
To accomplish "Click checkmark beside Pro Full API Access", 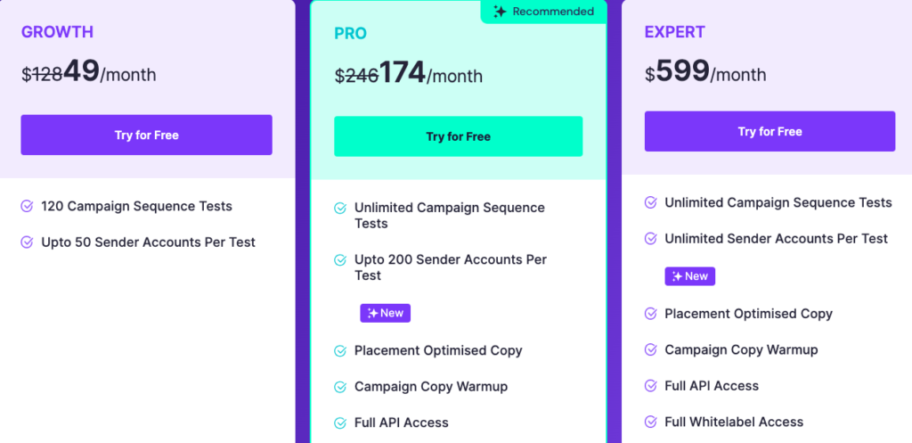I will tap(340, 423).
